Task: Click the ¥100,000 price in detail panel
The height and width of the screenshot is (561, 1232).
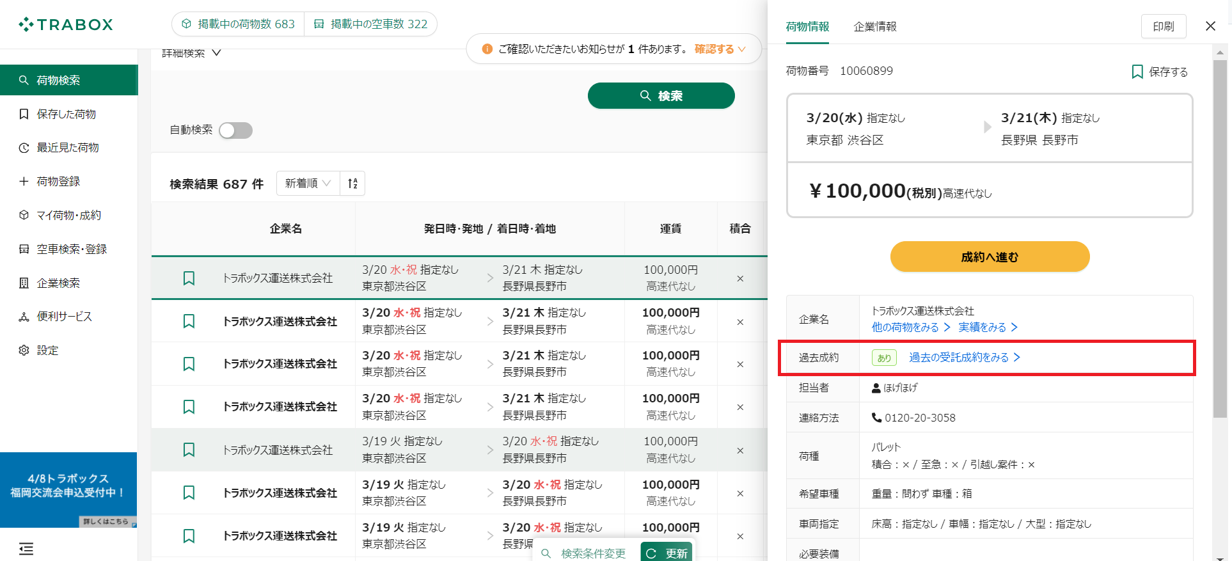Action: tap(857, 191)
